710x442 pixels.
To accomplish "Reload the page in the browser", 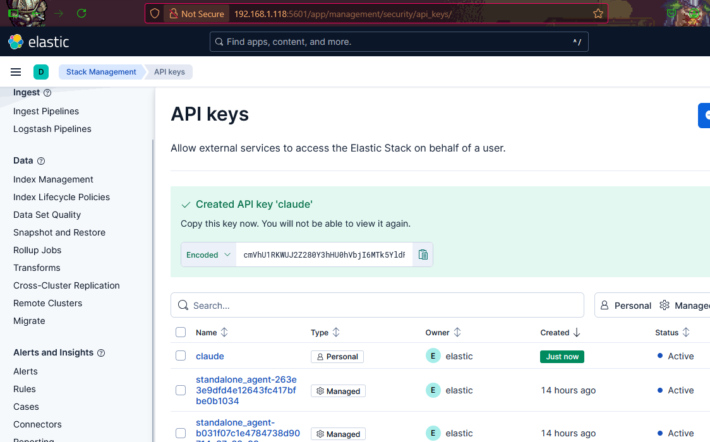I will tap(81, 13).
